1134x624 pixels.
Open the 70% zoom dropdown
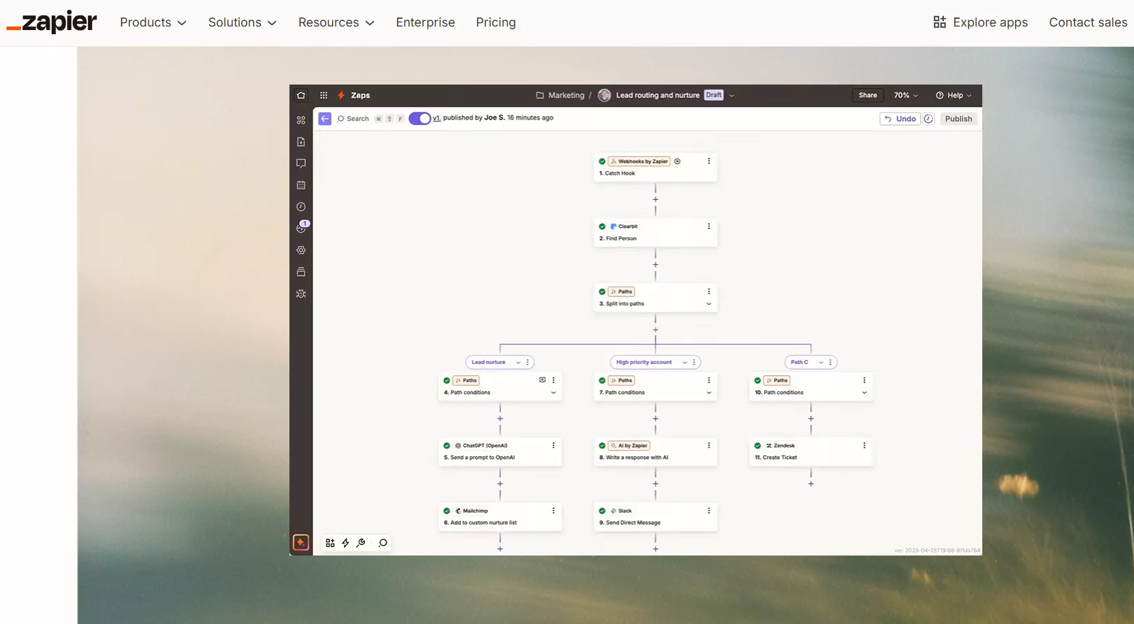click(905, 96)
